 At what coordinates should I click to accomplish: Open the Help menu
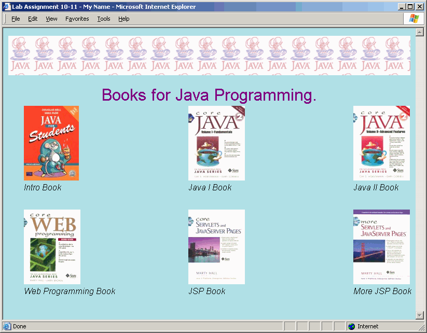click(123, 19)
